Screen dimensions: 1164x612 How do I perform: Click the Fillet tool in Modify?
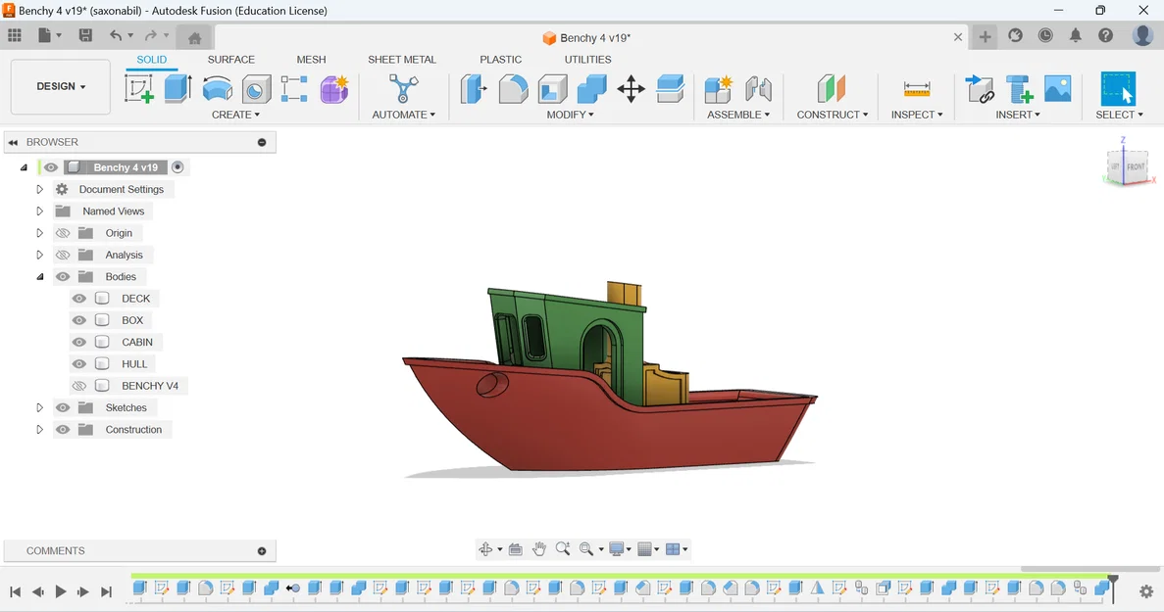(x=513, y=88)
